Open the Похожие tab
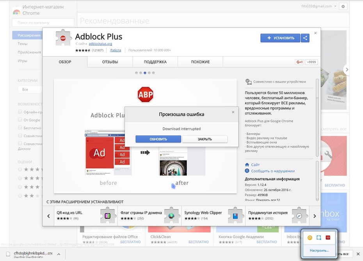 (200, 62)
